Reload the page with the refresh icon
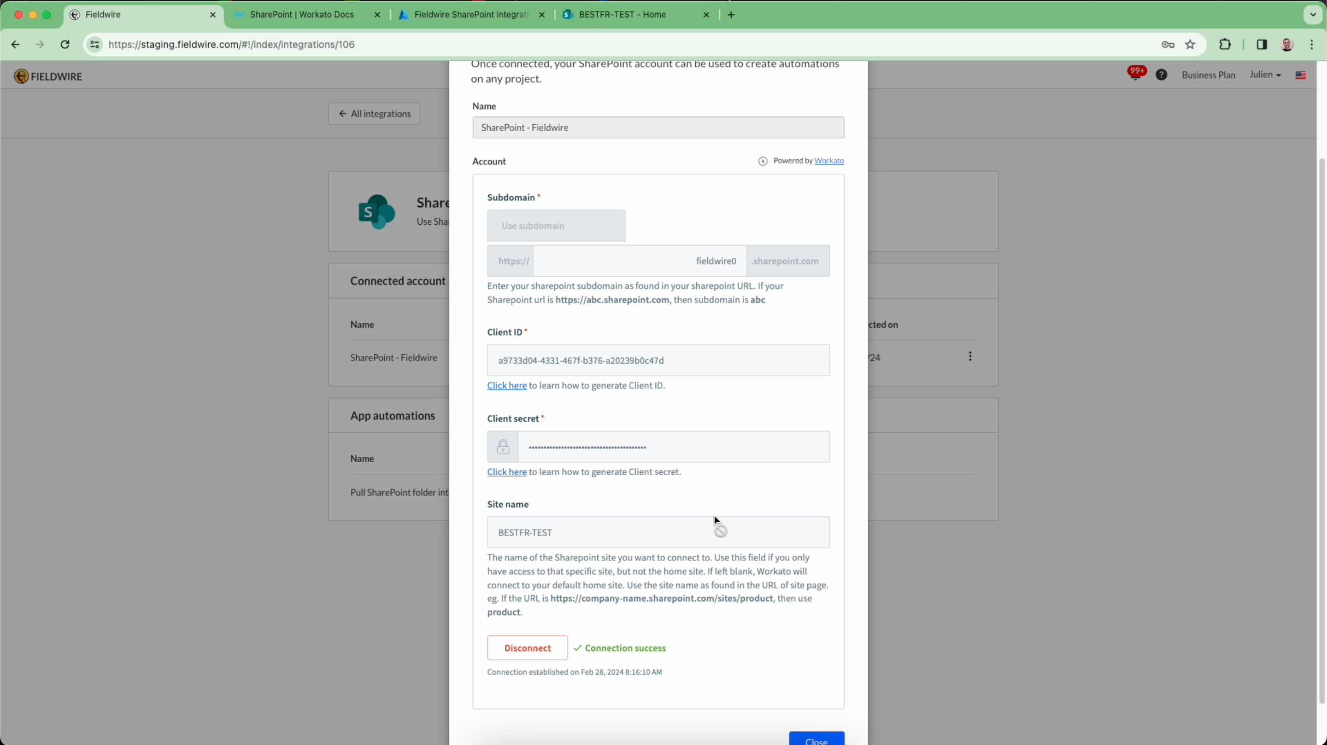The height and width of the screenshot is (745, 1327). pyautogui.click(x=65, y=45)
